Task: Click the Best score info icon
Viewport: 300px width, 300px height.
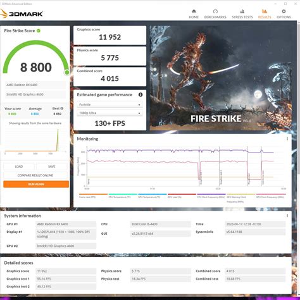Action: (x=62, y=108)
